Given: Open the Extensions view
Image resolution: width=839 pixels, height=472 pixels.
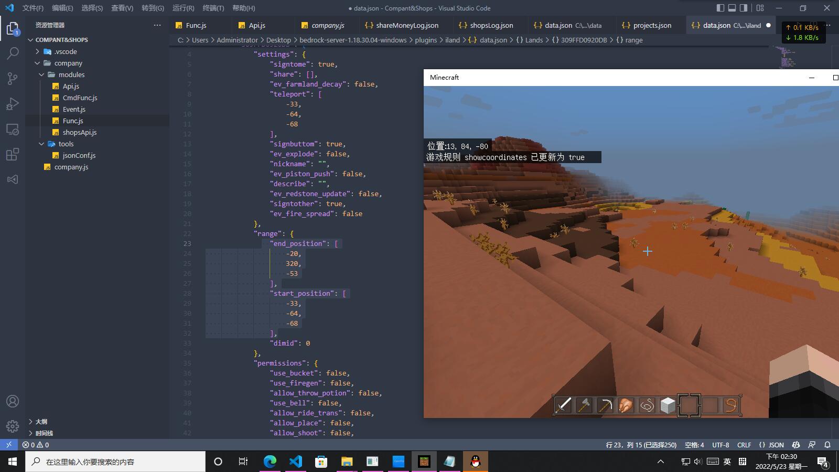Looking at the screenshot, I should coord(13,154).
